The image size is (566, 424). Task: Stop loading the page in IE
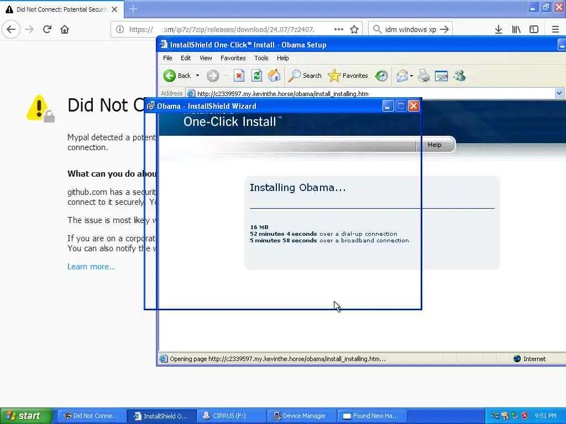tap(239, 76)
